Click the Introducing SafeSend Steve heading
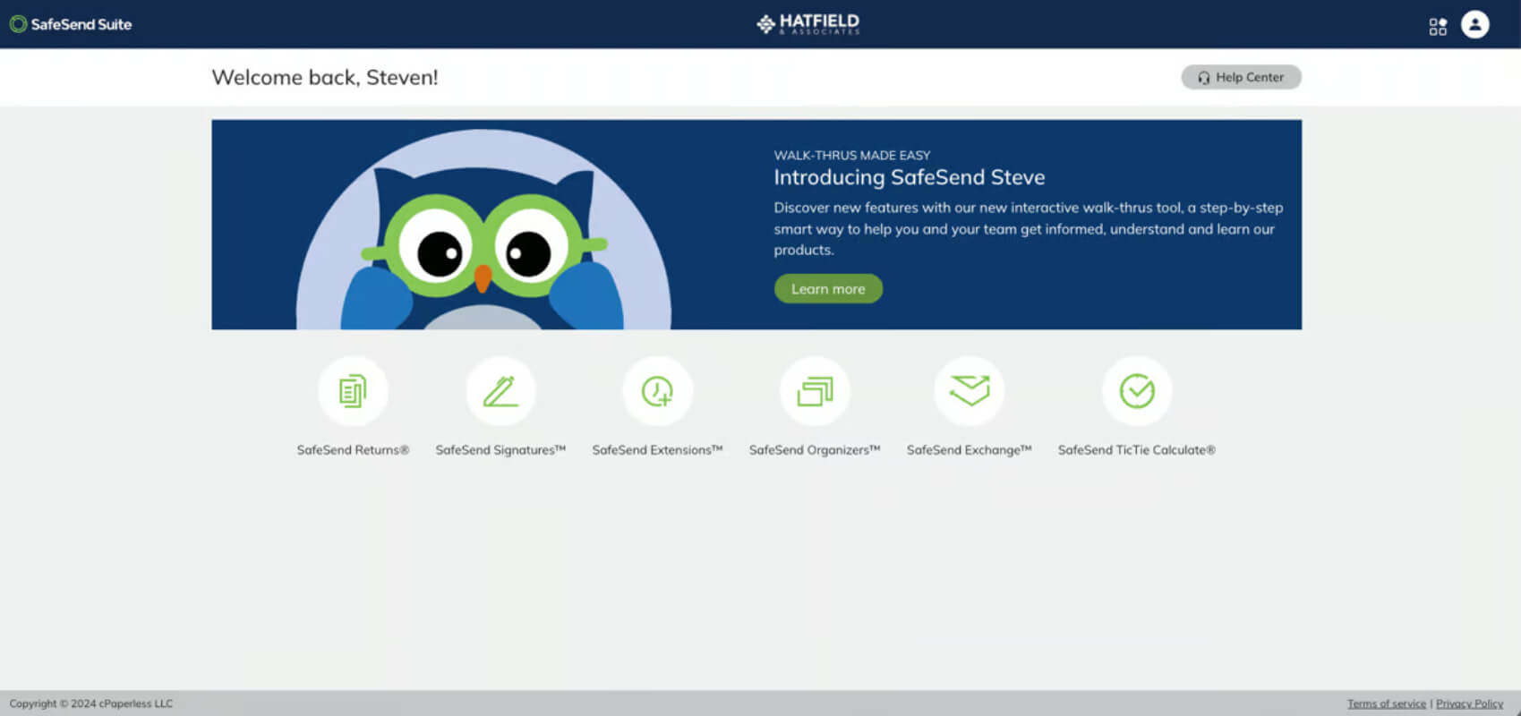1521x716 pixels. [910, 177]
